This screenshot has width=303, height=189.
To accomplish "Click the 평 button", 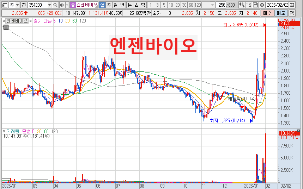I will click(292, 13).
